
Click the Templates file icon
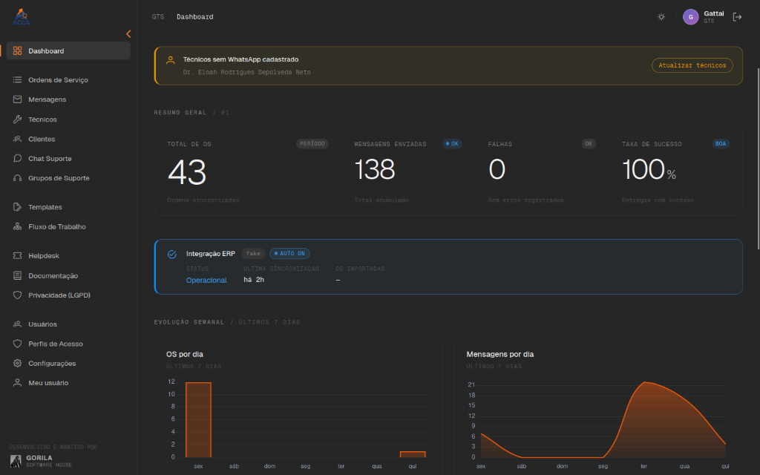click(18, 207)
